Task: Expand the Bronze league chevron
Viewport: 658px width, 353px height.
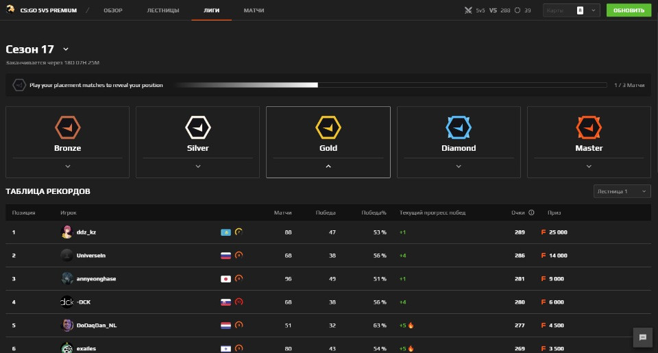Action: click(x=67, y=166)
